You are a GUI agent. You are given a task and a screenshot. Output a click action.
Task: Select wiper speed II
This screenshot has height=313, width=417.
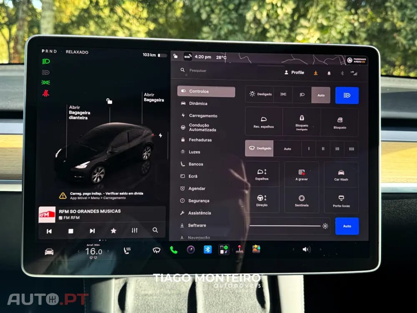pos(323,149)
